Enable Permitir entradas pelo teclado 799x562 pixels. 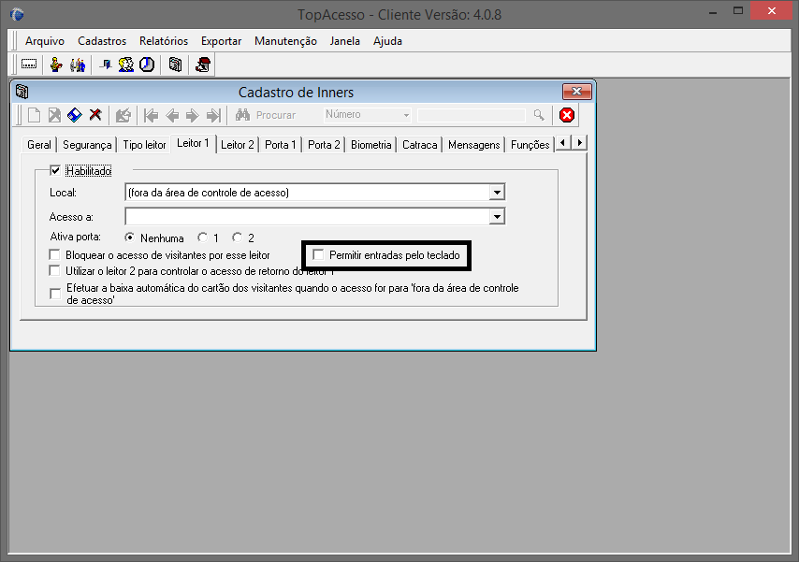click(318, 254)
